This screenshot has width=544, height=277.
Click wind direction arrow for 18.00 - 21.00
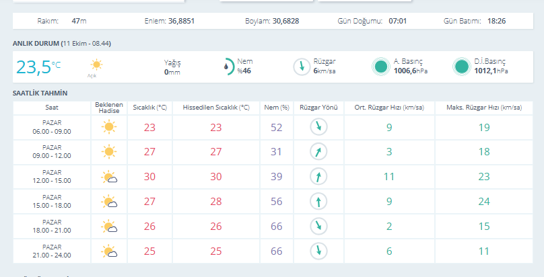tap(318, 227)
